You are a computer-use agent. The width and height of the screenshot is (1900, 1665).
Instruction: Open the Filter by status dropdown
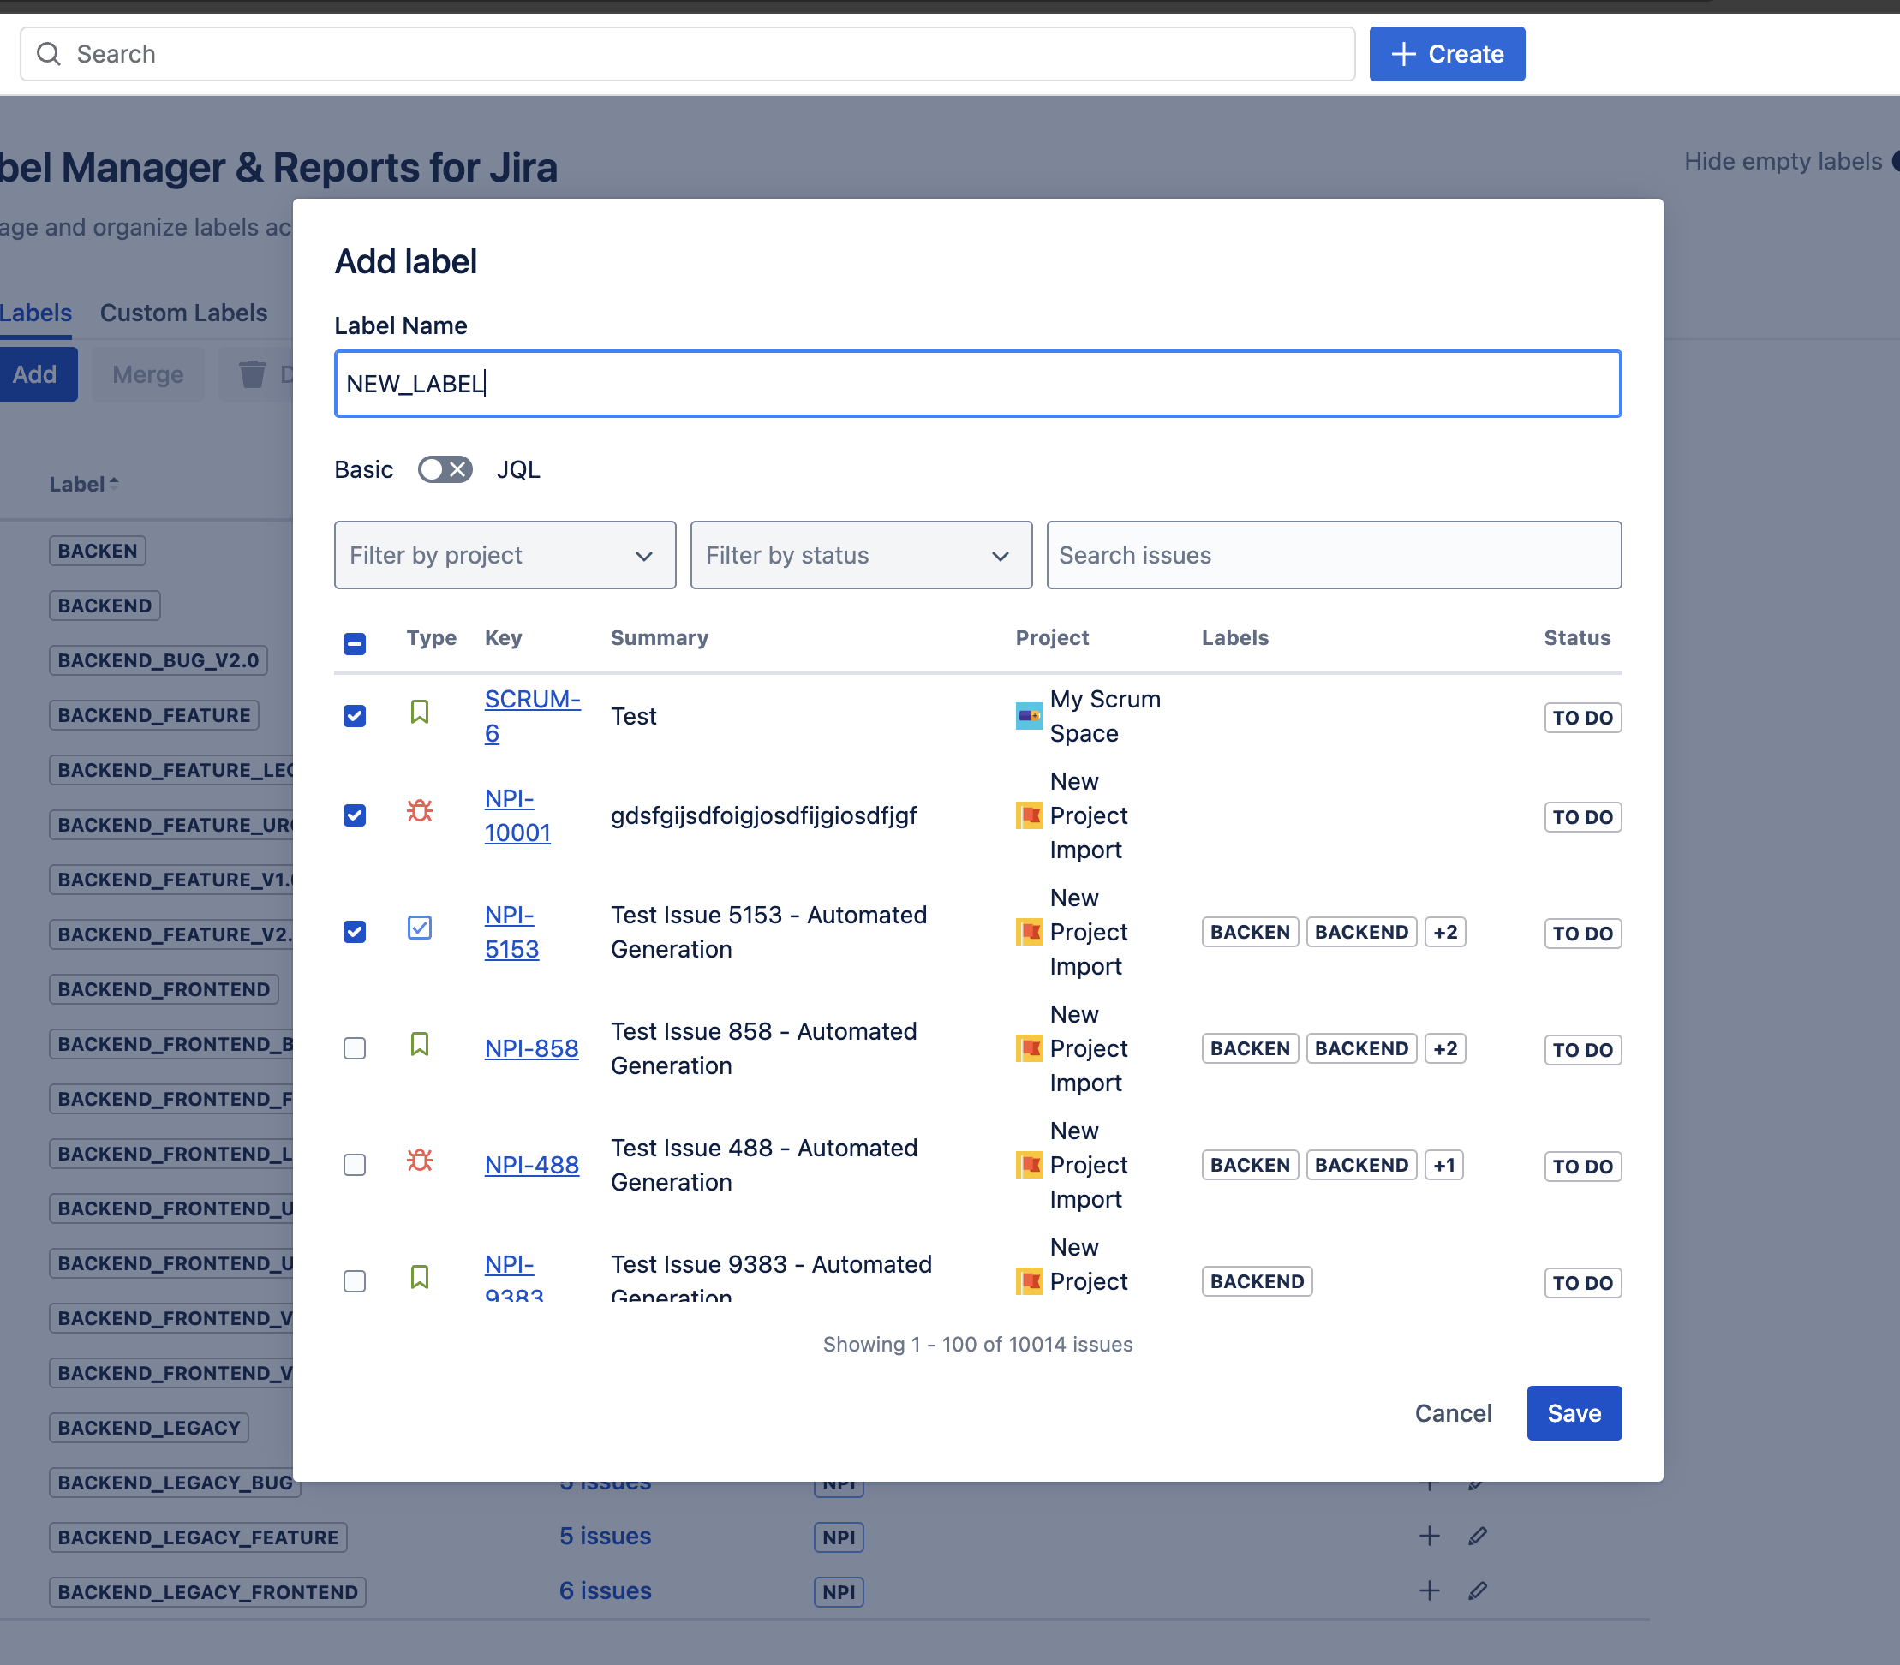(x=860, y=556)
